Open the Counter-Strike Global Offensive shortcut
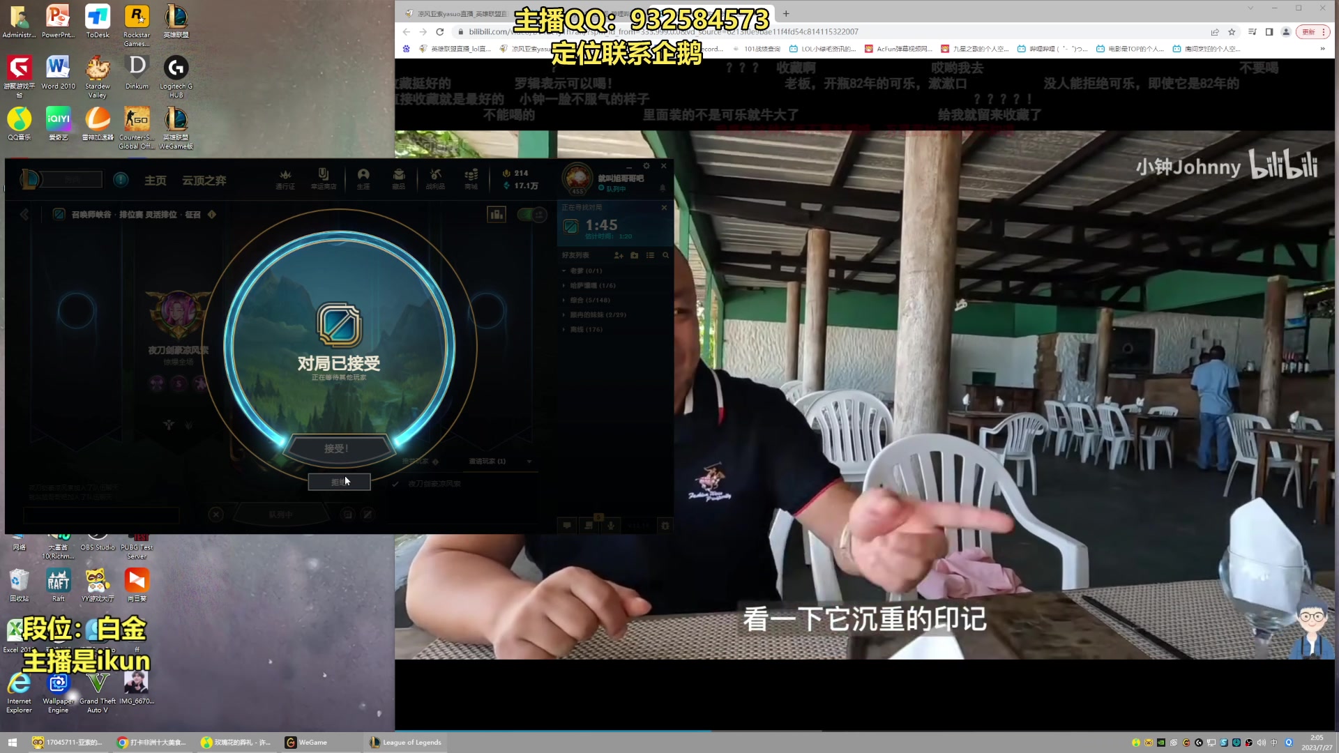Viewport: 1339px width, 753px height. tap(137, 128)
